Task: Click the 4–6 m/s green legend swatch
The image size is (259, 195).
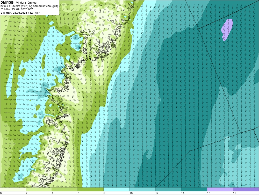Action: [65, 189]
